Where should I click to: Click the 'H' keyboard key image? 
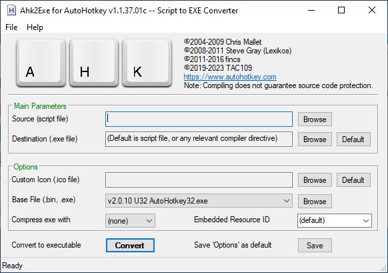[94, 63]
